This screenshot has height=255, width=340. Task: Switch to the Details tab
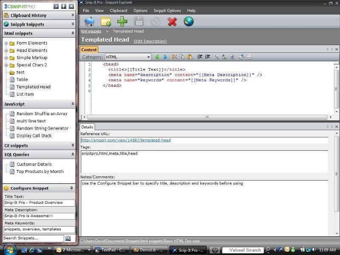click(x=87, y=127)
